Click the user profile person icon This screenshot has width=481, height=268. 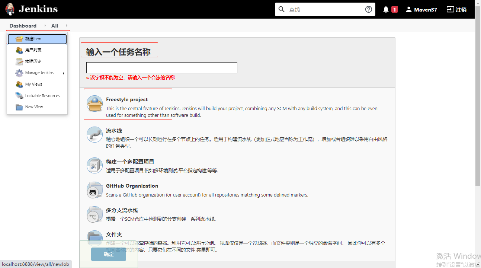click(x=409, y=9)
